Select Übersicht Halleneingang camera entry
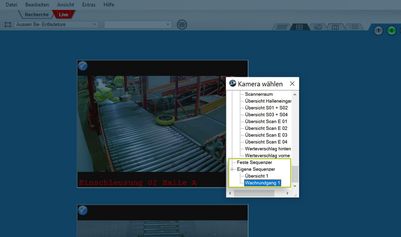Screen dimensions: 401x237 pos(268,101)
